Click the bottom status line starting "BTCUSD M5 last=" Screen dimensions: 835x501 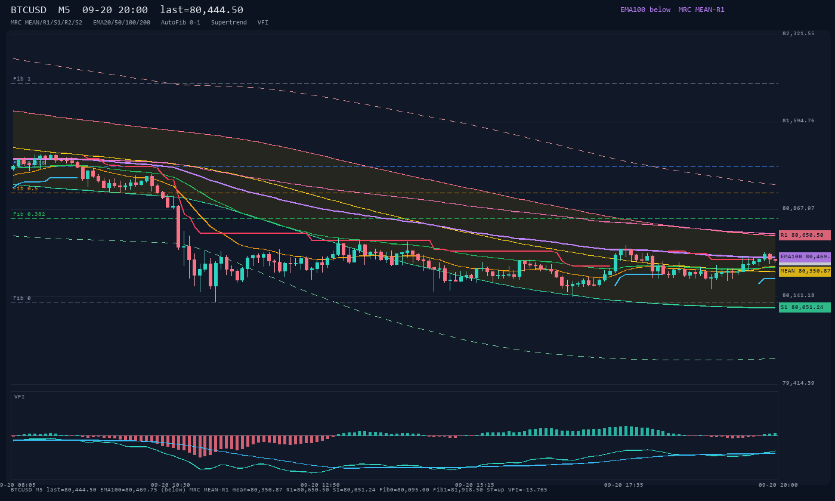point(279,490)
